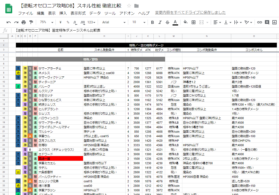
Task: Click the 特殊／即効 gray header cell
Action: point(91,59)
